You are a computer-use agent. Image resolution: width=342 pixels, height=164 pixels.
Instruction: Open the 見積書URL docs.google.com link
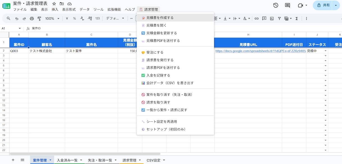coord(261,51)
